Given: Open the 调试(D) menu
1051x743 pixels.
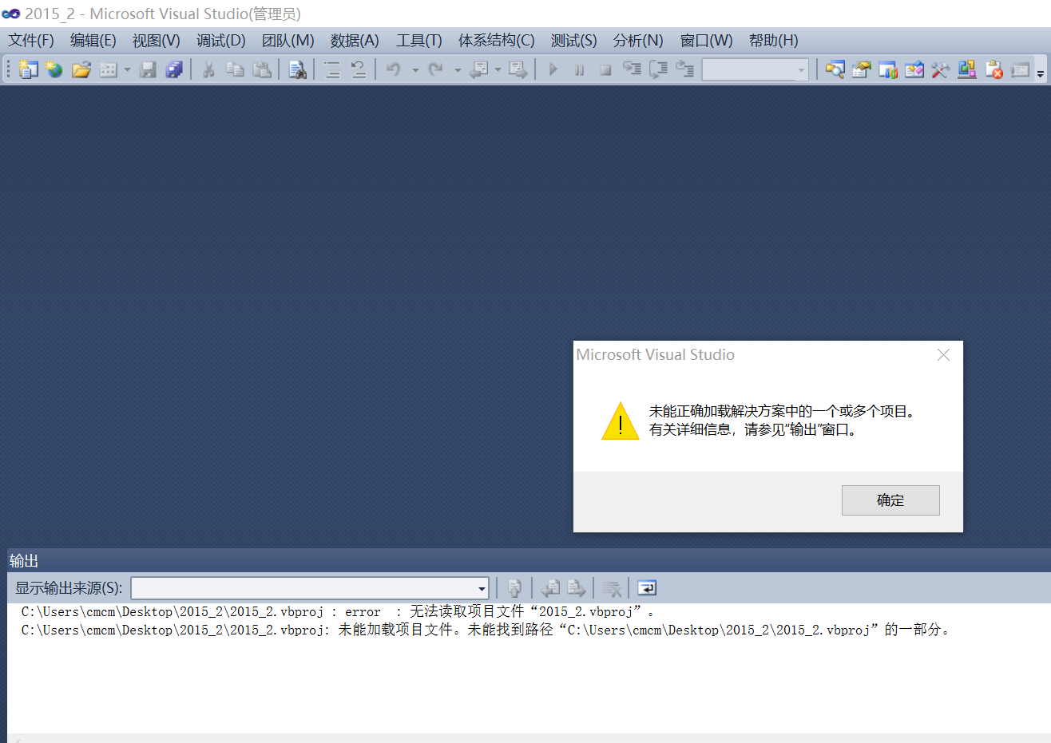Looking at the screenshot, I should click(x=221, y=41).
